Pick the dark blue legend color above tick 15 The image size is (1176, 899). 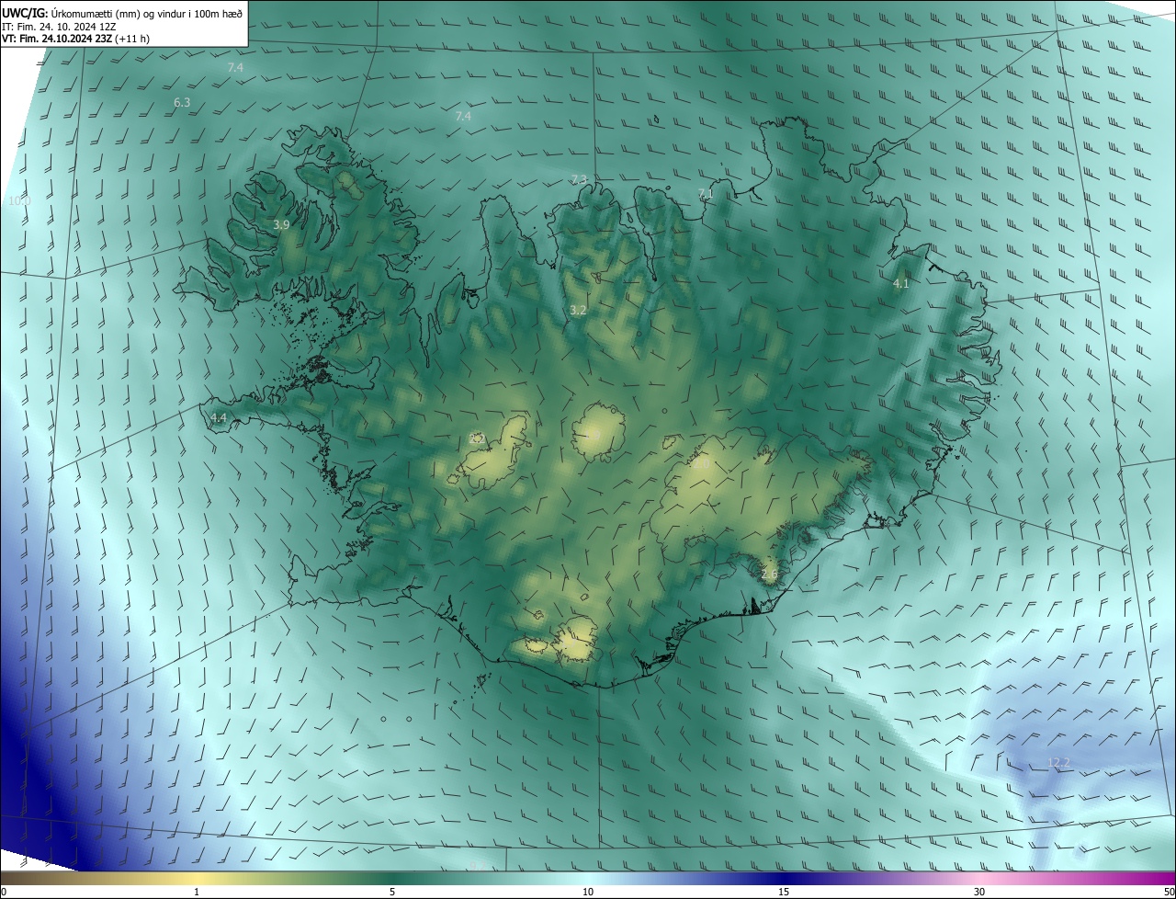point(784,878)
